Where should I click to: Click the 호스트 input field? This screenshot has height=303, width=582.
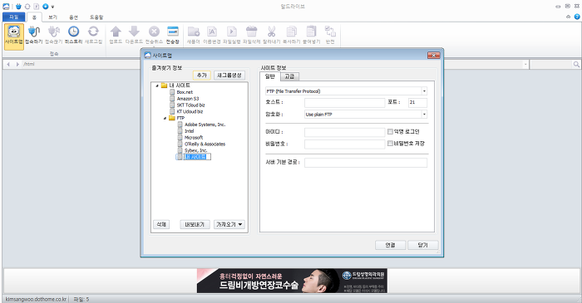(x=344, y=102)
